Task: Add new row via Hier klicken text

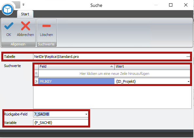Action: 114,74
